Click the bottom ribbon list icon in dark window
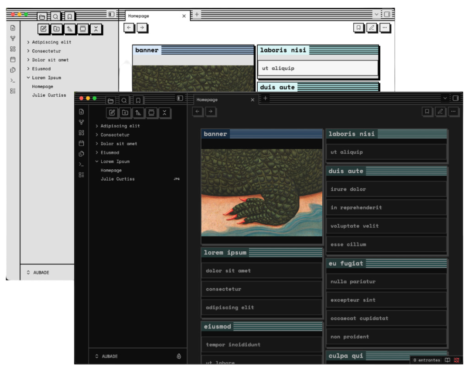Screen dimensions: 471x373 [x=82, y=175]
